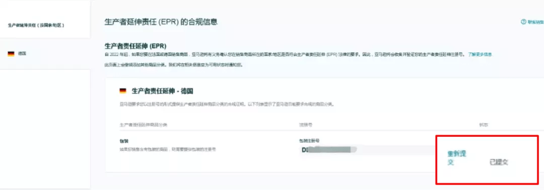
Task: Click the 生产者责任延伸 - 德国 section heading
Action: click(162, 91)
